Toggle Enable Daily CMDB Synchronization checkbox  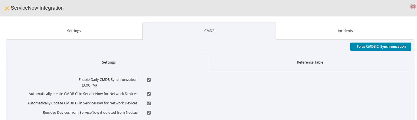point(149,80)
